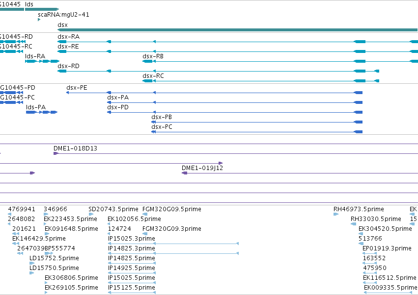The image size is (418, 295).
Task: Open the EK223453.5prime EST label
Action: pyautogui.click(x=70, y=219)
